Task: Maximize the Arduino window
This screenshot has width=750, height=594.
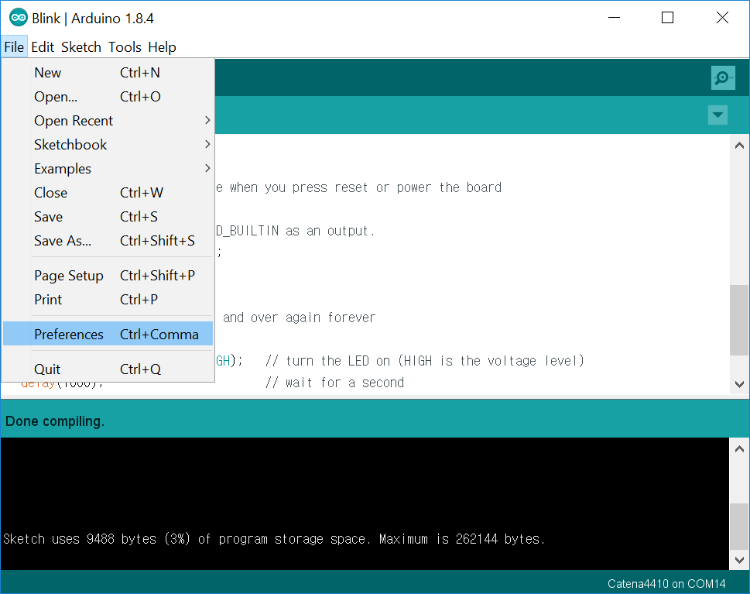Action: tap(667, 18)
